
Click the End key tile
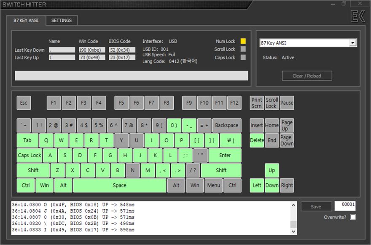[272, 140]
